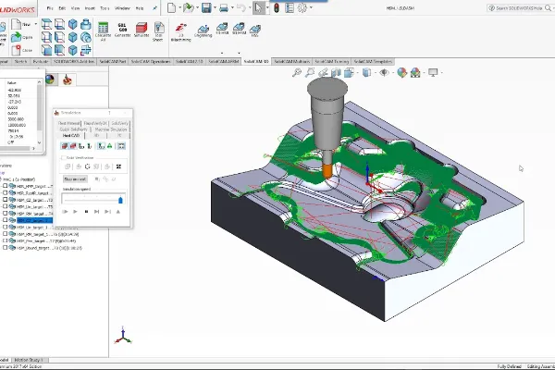
Task: Click the Simulation speed slider handle
Action: 120,200
